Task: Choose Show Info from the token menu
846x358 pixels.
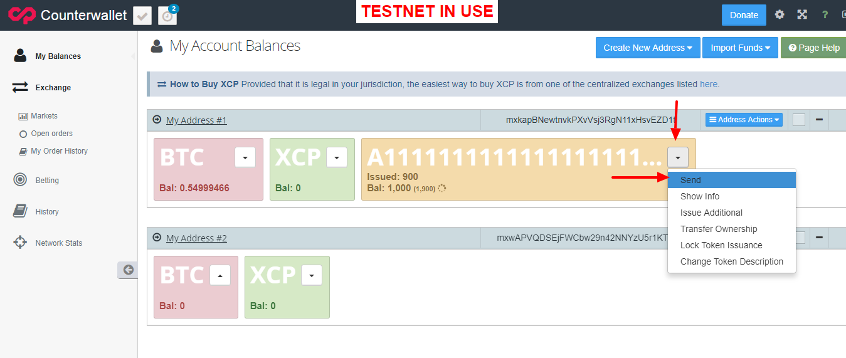Action: click(732, 196)
